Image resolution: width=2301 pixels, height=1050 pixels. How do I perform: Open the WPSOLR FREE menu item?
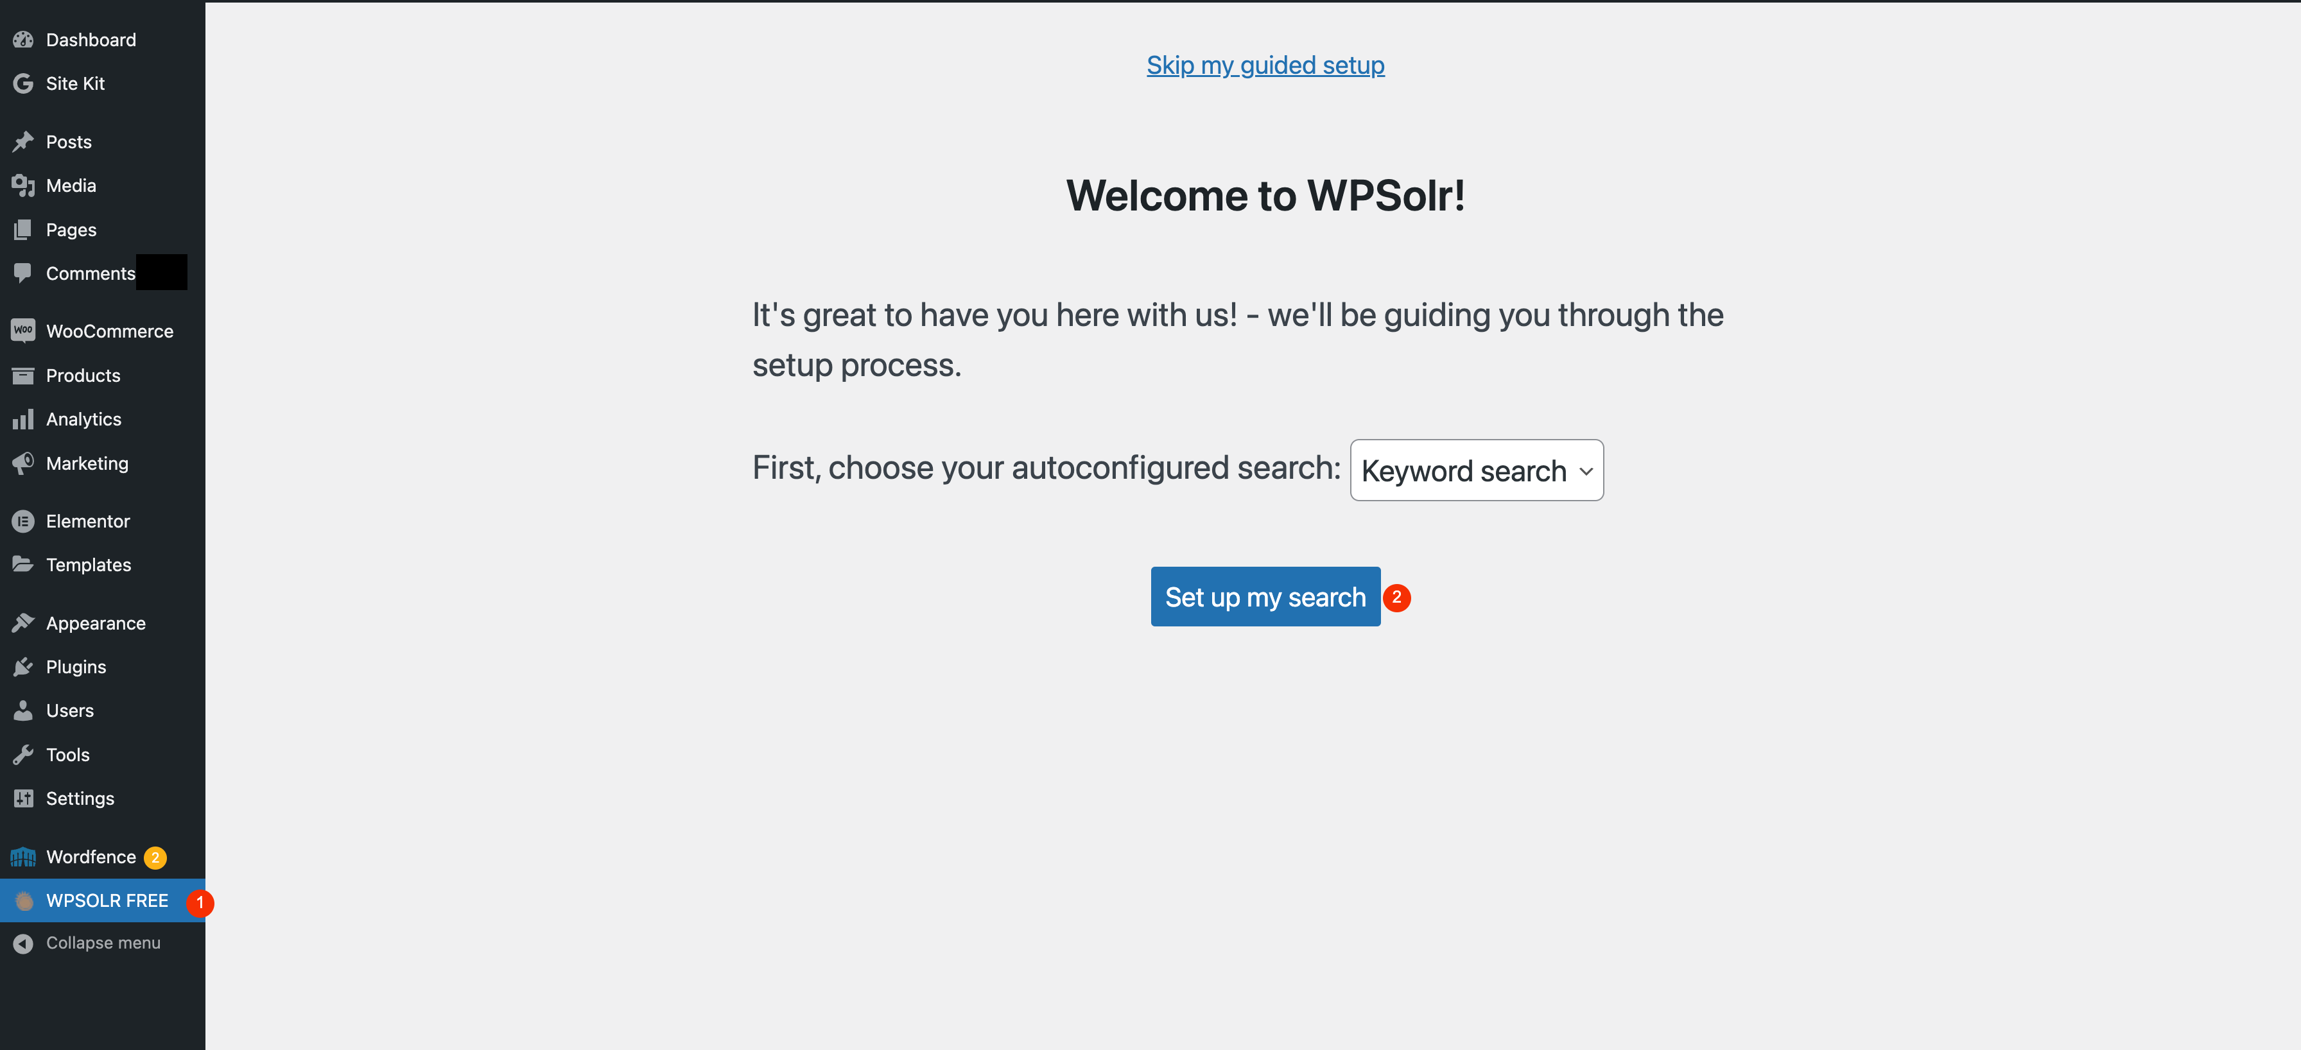[107, 901]
